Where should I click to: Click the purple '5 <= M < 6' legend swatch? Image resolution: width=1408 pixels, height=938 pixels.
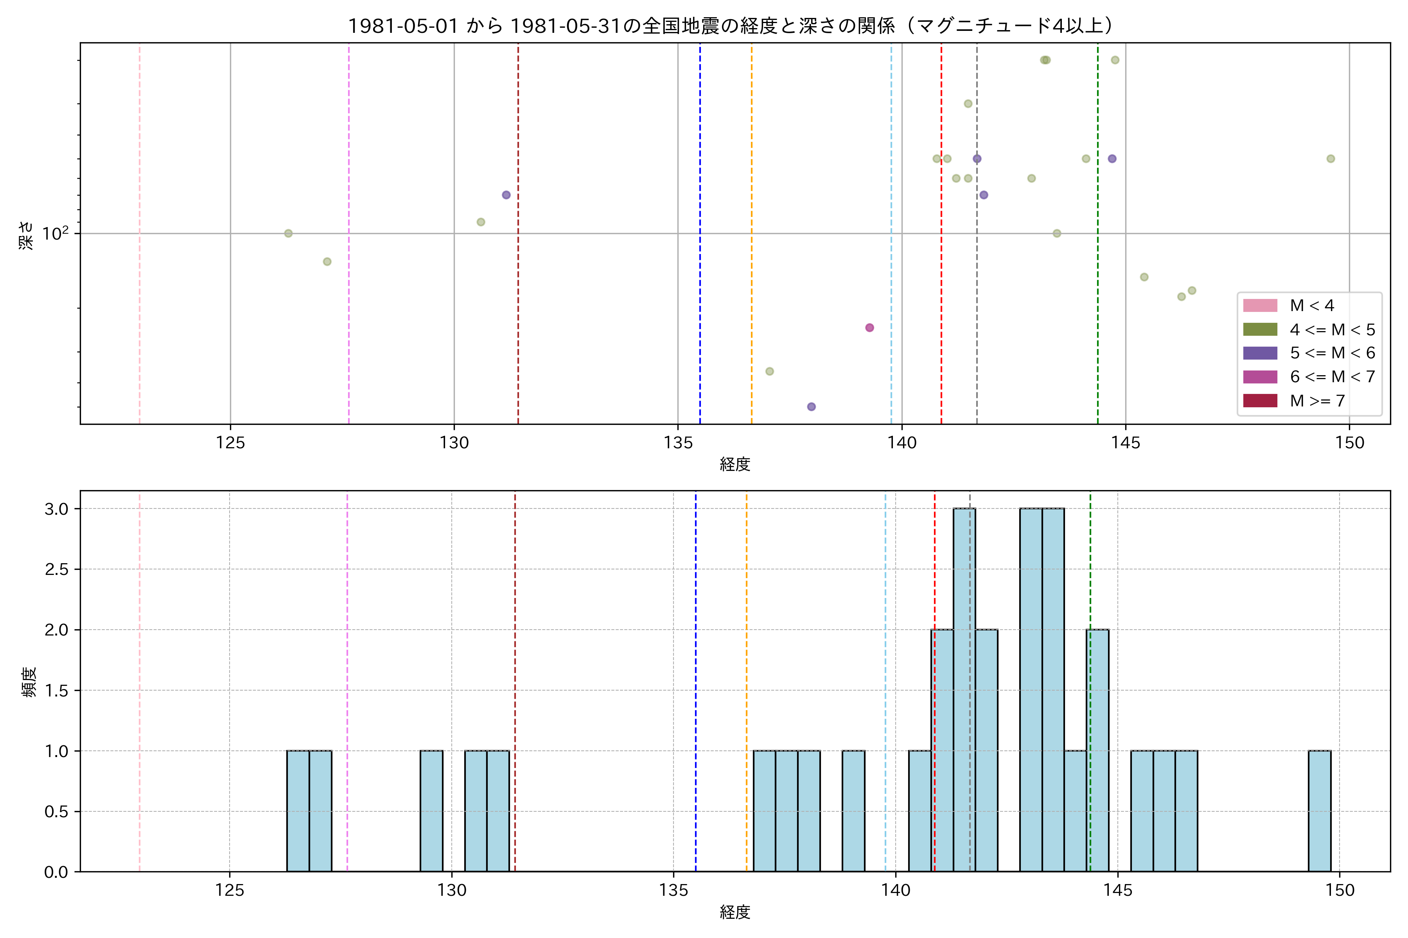[x=1259, y=353]
